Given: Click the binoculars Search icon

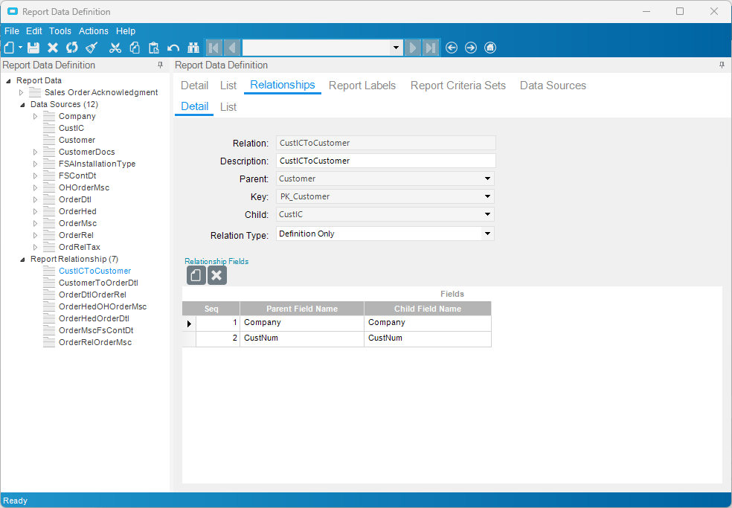Looking at the screenshot, I should point(193,48).
